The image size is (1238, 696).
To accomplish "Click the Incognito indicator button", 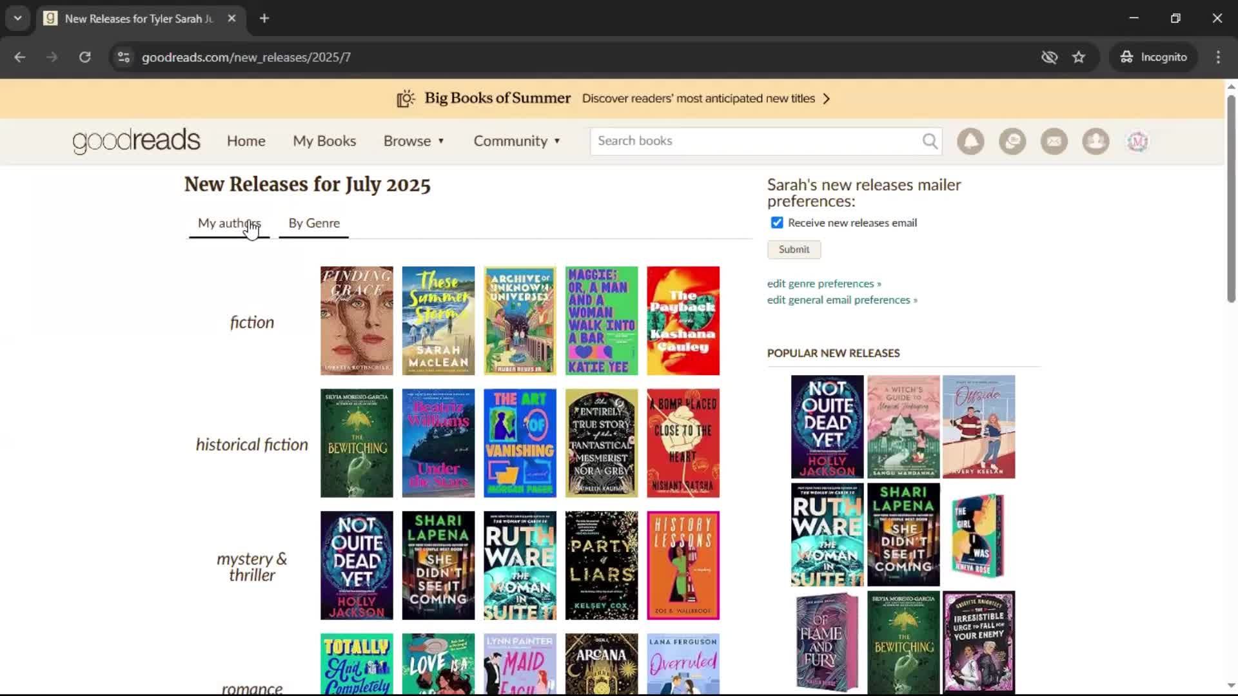I will click(1154, 57).
